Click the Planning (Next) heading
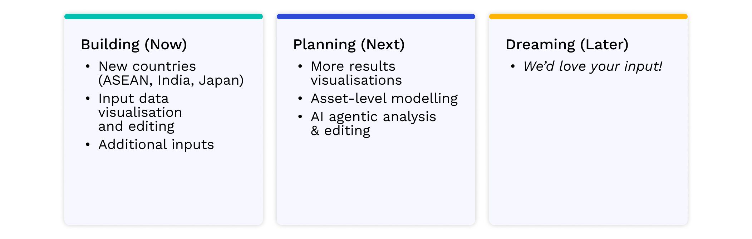The height and width of the screenshot is (239, 752). [349, 45]
